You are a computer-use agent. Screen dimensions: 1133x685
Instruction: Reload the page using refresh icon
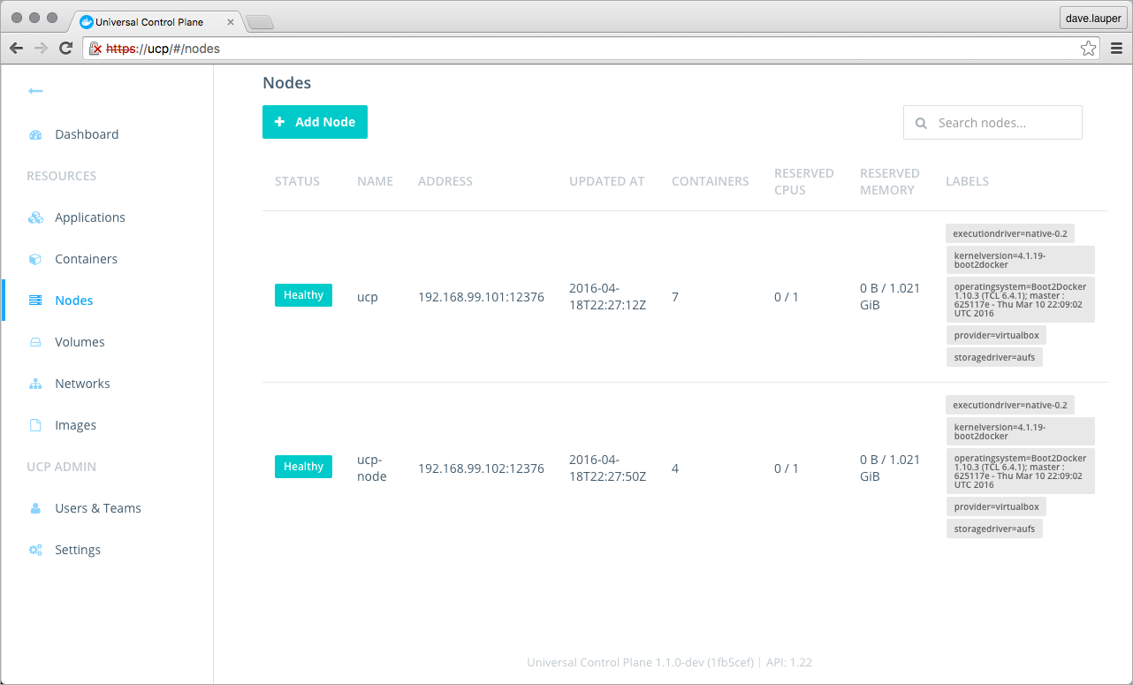65,49
